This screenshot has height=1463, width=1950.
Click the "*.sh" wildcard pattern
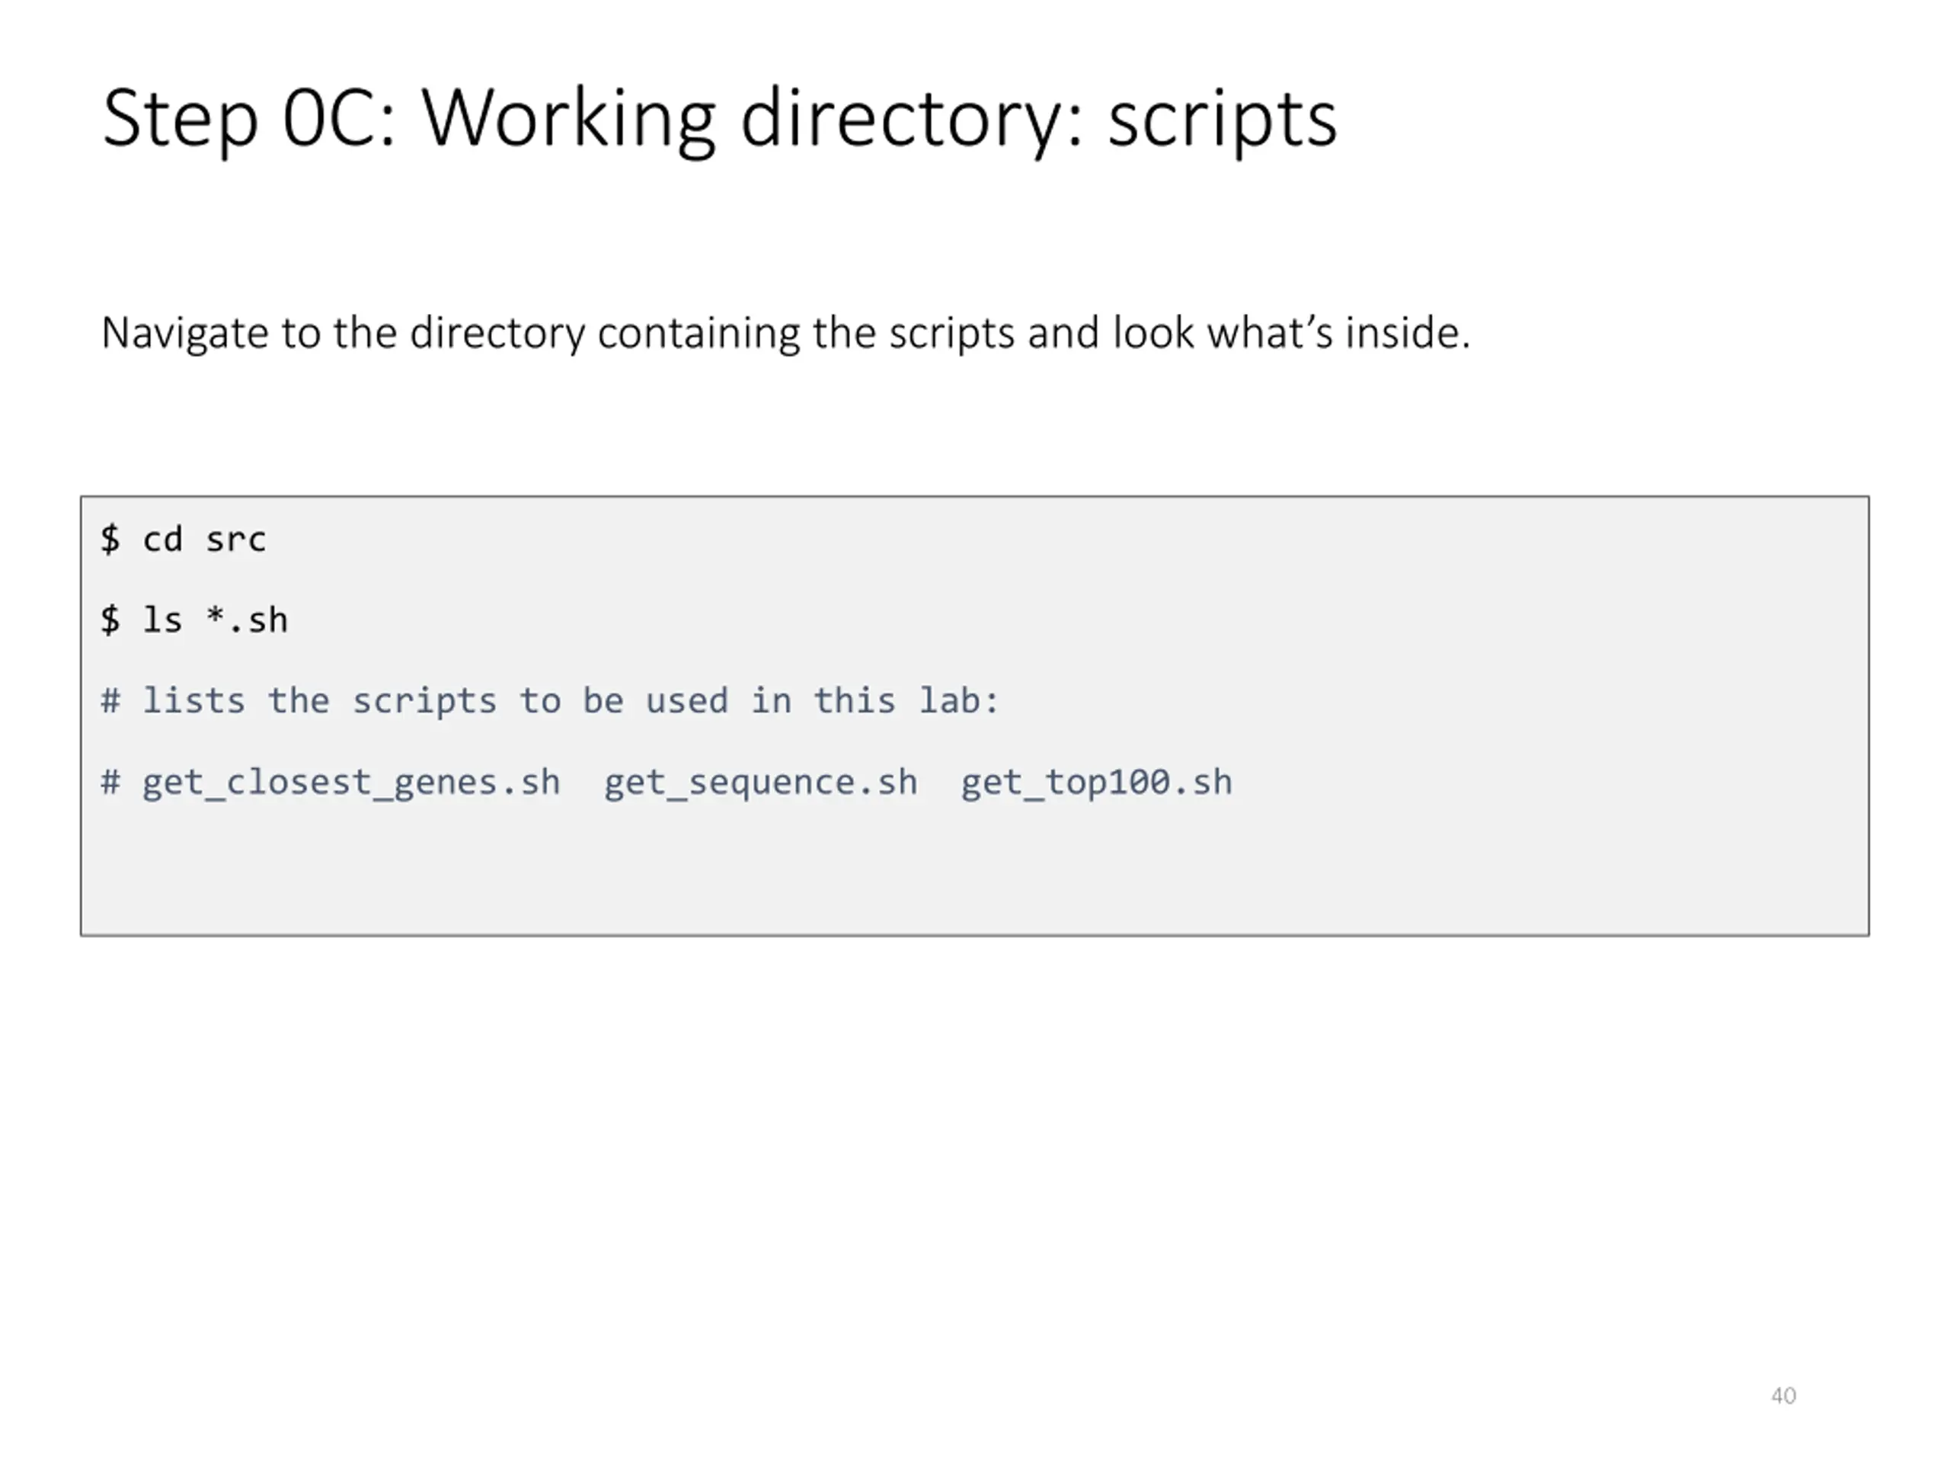(x=247, y=620)
